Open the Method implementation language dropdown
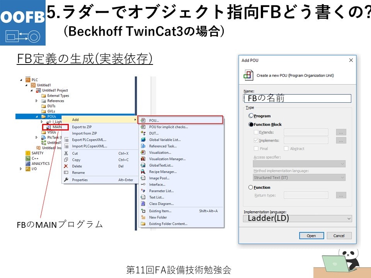Image resolution: width=371 pixels, height=278 pixels. tap(299, 177)
